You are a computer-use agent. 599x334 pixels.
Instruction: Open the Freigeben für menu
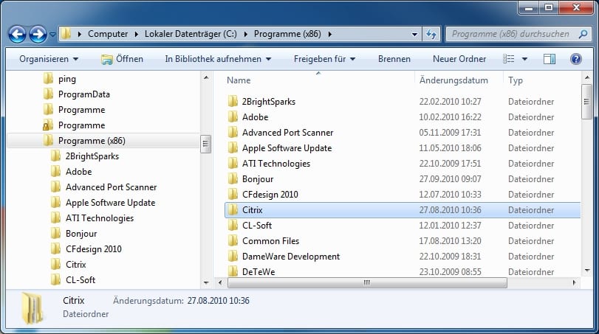324,59
